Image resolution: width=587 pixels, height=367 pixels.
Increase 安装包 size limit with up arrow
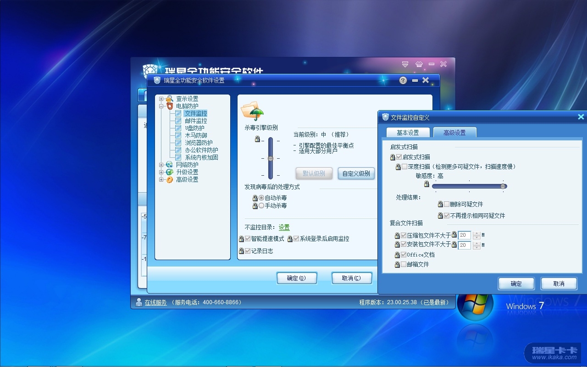476,243
